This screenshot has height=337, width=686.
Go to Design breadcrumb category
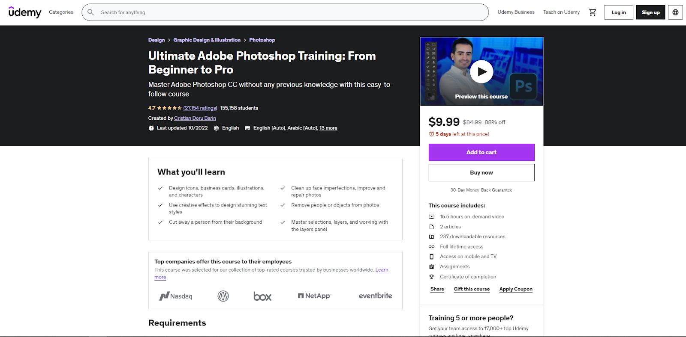coord(156,40)
